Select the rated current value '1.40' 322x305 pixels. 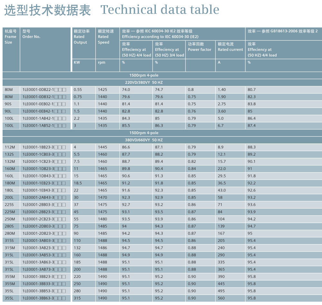pyautogui.click(x=222, y=89)
